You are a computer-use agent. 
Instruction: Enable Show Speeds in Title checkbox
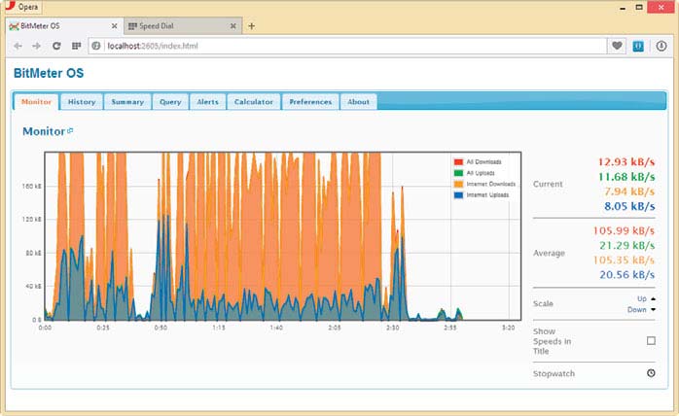pos(651,341)
